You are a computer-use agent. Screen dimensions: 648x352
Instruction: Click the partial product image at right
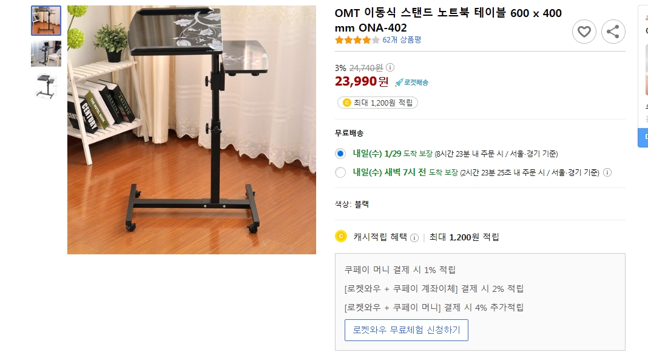click(645, 70)
